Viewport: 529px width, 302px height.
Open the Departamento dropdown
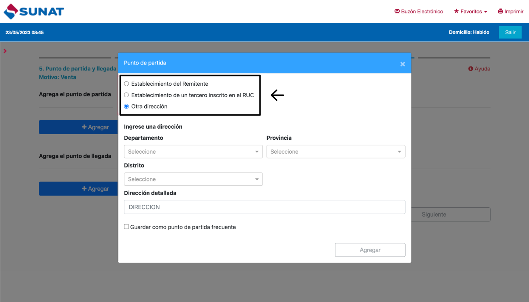coord(193,152)
